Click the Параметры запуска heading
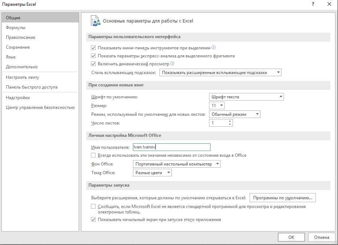This screenshot has height=245, width=338. [109, 185]
